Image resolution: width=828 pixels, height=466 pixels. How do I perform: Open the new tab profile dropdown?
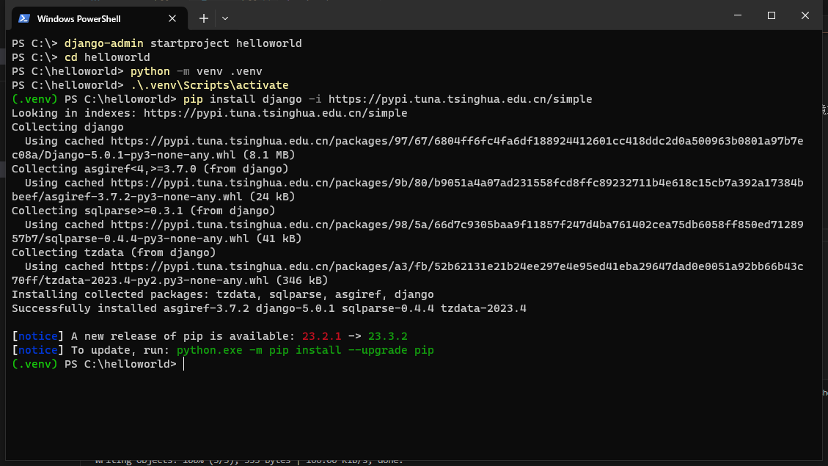(x=225, y=18)
